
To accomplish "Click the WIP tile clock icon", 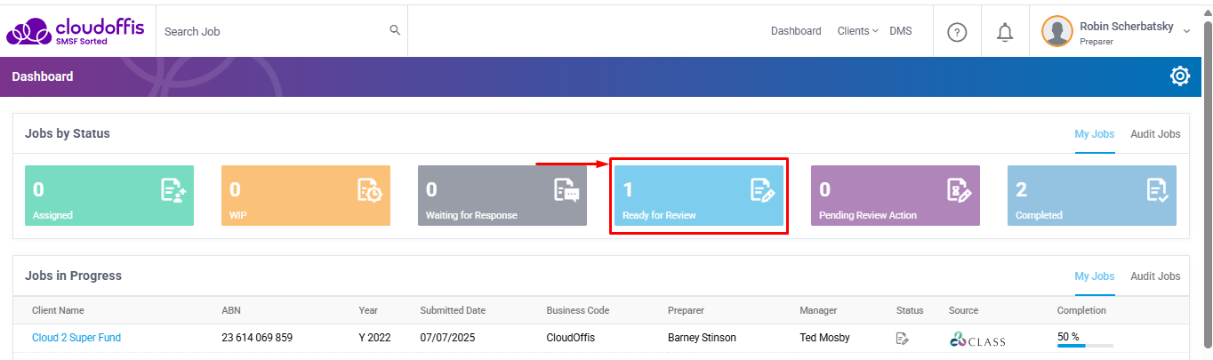I will 369,190.
